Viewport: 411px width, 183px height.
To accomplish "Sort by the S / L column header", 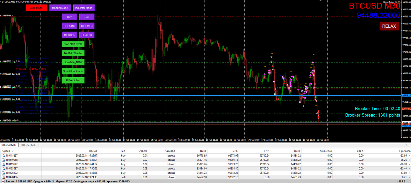I will 235,151.
